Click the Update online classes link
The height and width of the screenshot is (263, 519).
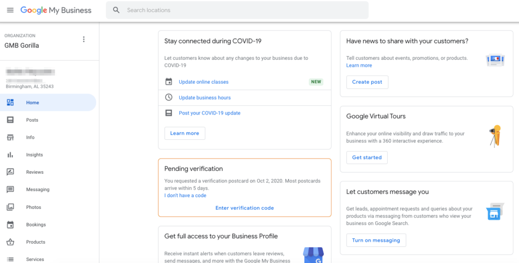click(203, 82)
